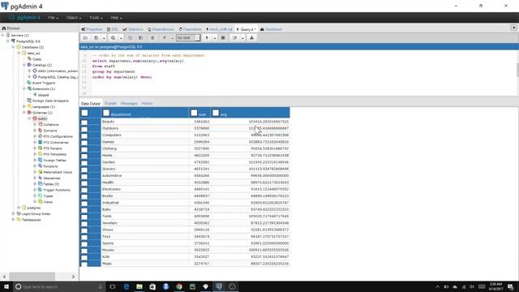519x292 pixels.
Task: Switch to the Dependencies tab
Action: (x=161, y=29)
